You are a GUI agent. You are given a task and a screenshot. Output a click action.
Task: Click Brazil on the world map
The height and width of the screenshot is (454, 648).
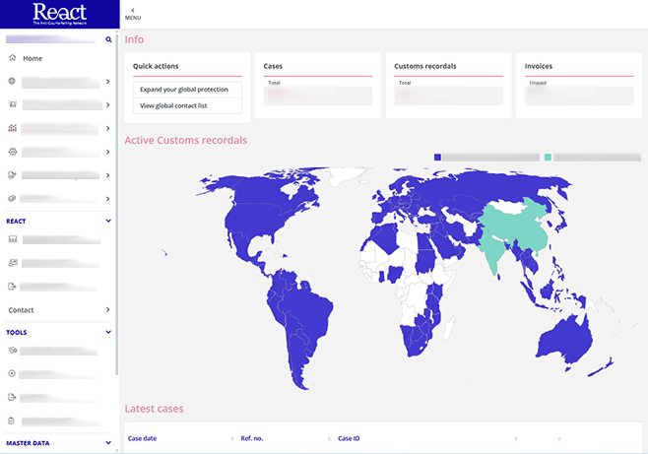click(308, 308)
